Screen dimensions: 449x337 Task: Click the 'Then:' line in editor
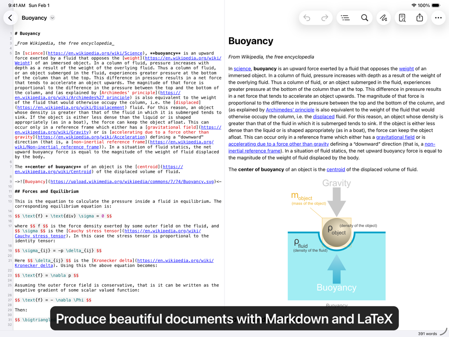21,310
